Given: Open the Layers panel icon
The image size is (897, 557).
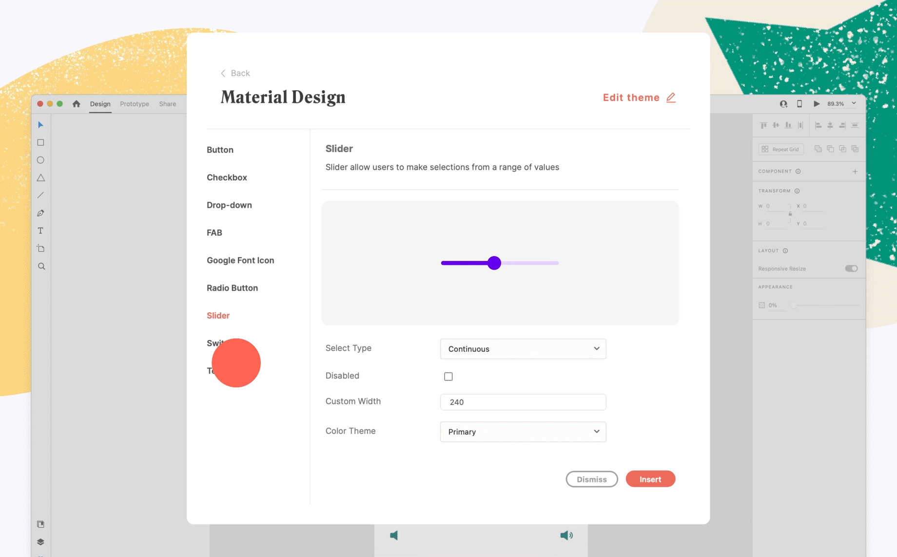Looking at the screenshot, I should tap(41, 542).
